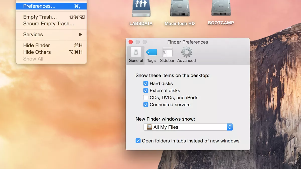The height and width of the screenshot is (169, 301).
Task: Choose Hide Others from the menu
Action: 51,52
